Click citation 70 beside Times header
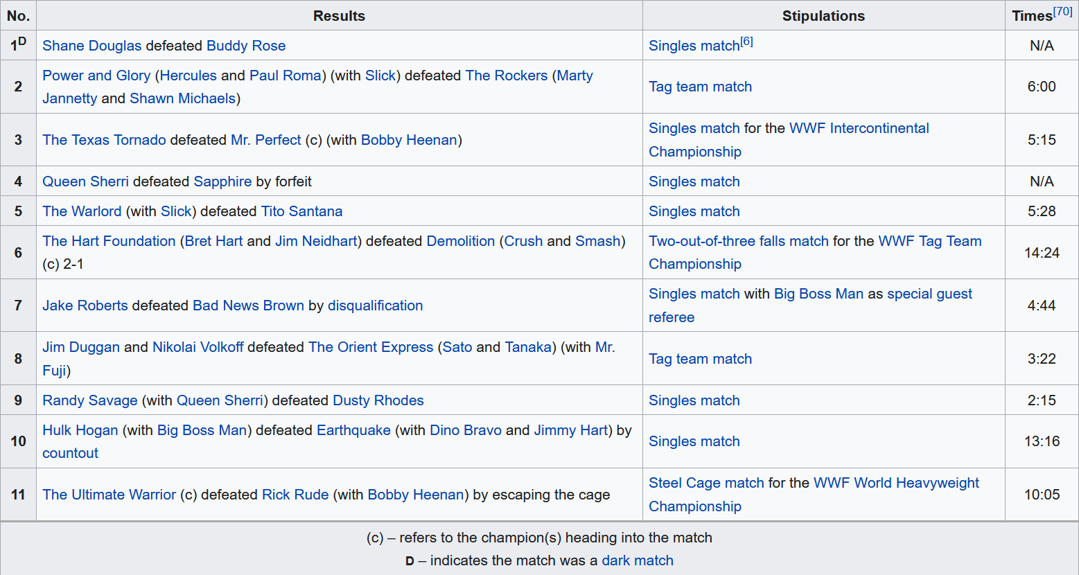This screenshot has height=575, width=1079. point(1062,12)
